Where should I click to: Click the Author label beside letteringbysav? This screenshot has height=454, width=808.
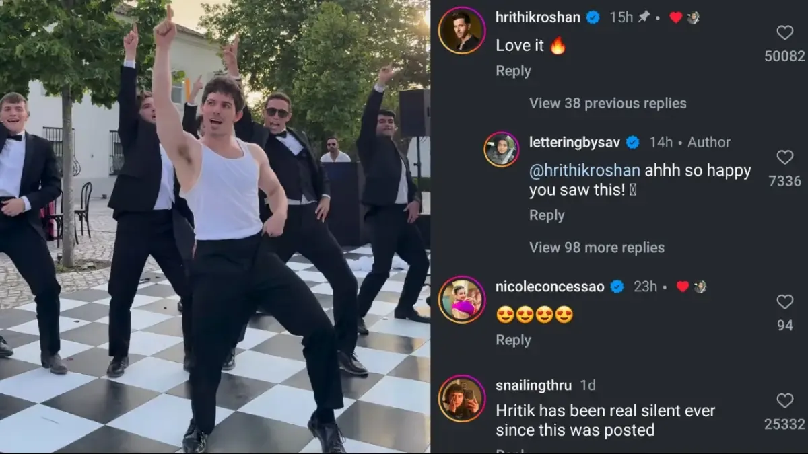pos(709,142)
